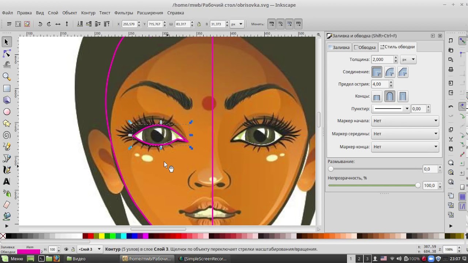Raise selection to top
The height and width of the screenshot is (263, 468).
[106, 24]
